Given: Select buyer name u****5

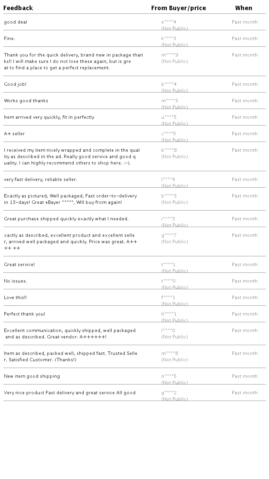Looking at the screenshot, I should 169,117.
